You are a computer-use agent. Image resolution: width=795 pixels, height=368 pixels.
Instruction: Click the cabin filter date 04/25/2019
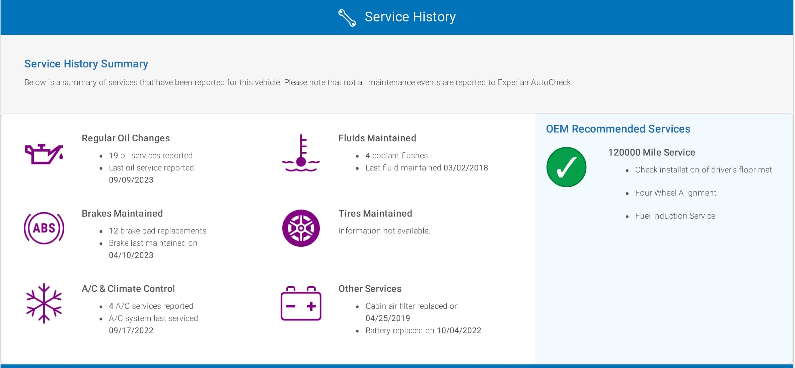tap(387, 318)
